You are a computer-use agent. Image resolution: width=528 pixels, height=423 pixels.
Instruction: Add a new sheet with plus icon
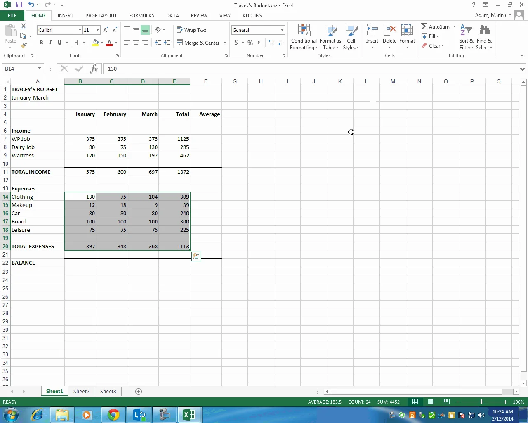click(139, 391)
